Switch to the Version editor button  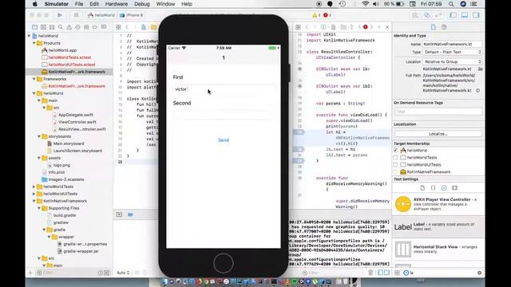pyautogui.click(x=438, y=15)
